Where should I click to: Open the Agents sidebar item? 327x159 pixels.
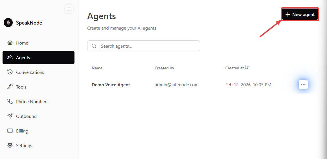(38, 58)
